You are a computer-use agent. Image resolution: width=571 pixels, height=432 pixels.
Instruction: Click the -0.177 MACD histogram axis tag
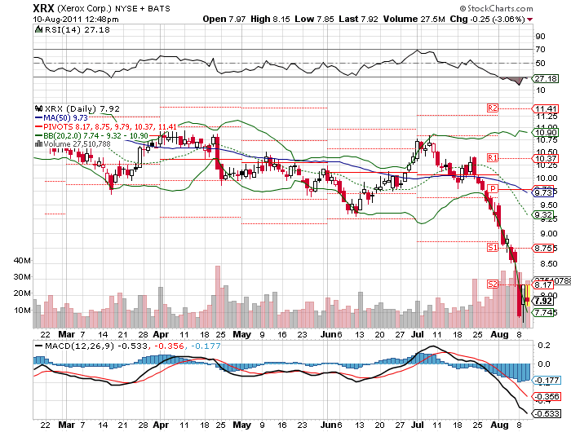point(546,381)
